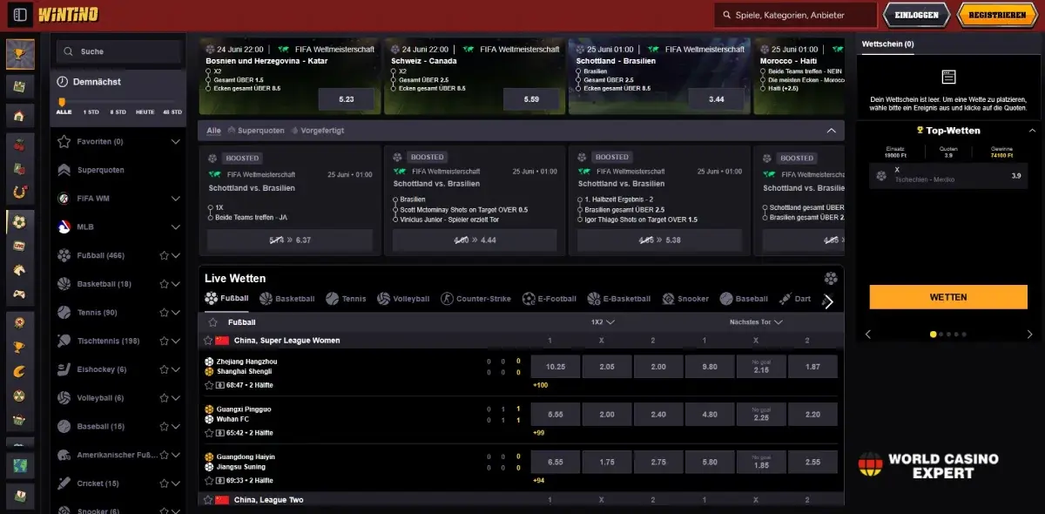
Task: Click the Tischtennis paddle icon in the sports list
Action: 64,341
